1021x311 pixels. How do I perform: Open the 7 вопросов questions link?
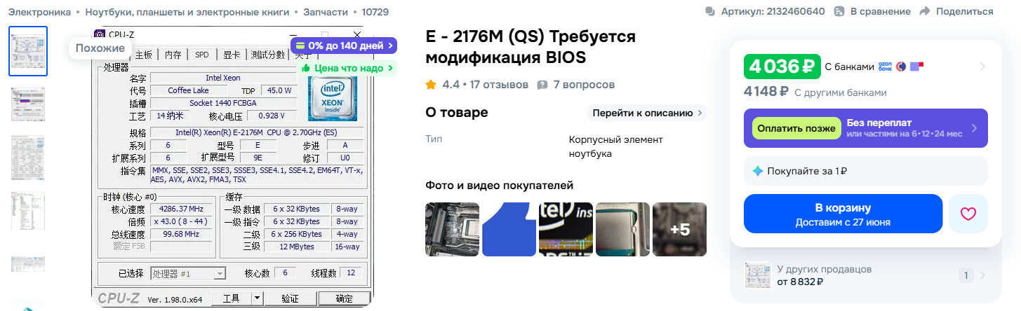click(584, 85)
